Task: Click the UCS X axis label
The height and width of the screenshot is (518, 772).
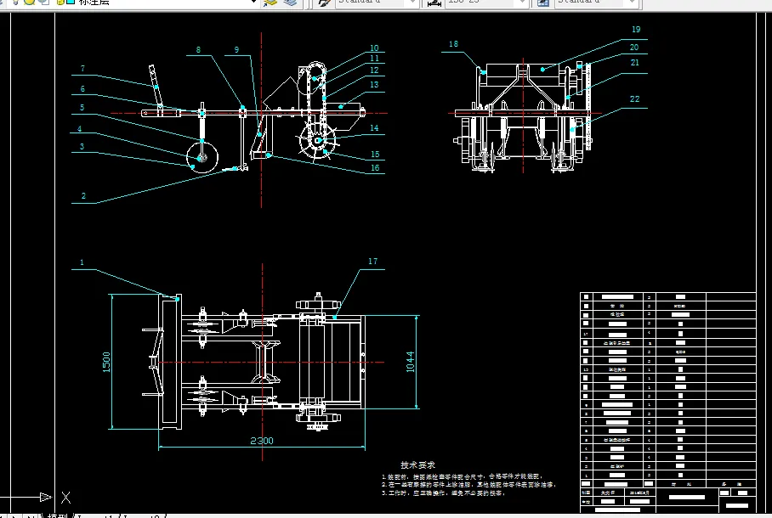Action: (x=66, y=498)
